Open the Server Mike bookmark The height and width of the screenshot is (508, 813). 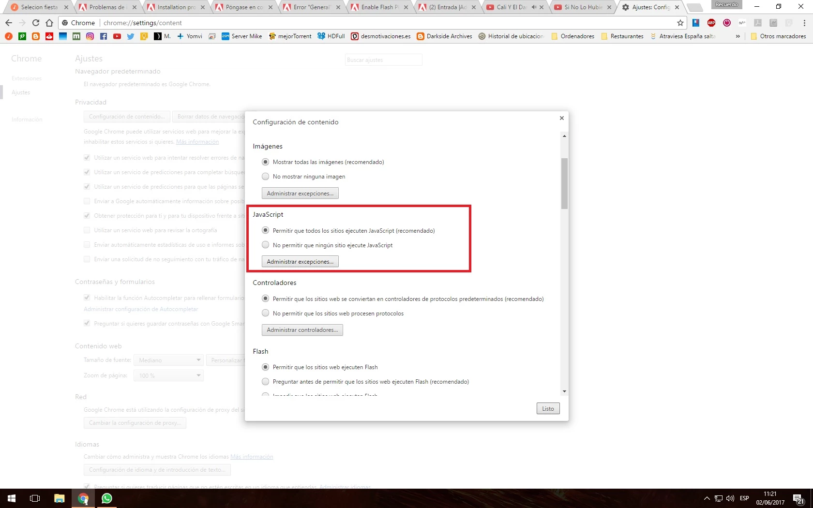241,36
